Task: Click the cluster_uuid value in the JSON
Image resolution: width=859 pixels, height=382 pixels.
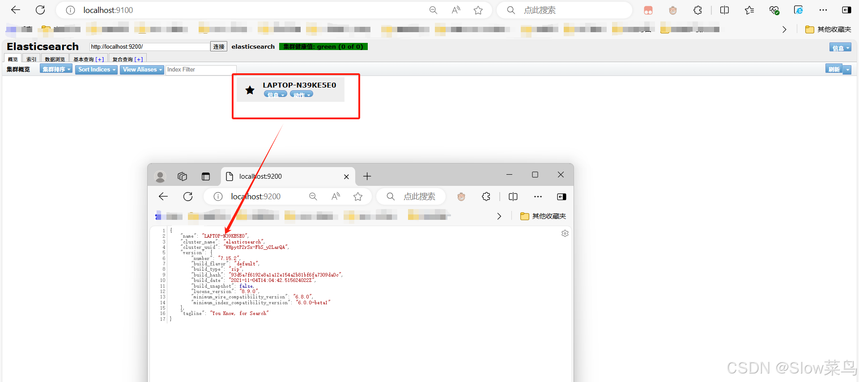Action: coord(256,247)
